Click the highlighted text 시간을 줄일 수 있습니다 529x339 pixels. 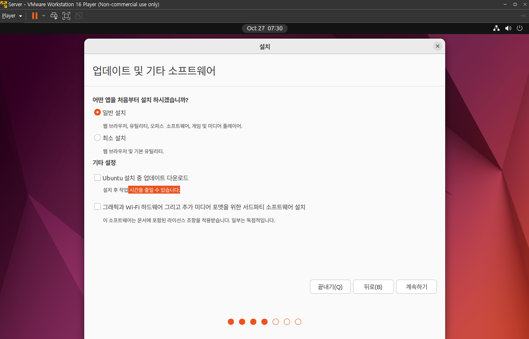pos(154,190)
